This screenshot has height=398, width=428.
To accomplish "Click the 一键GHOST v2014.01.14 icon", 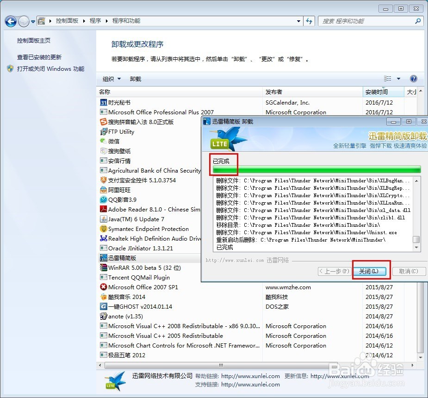I will tap(103, 306).
